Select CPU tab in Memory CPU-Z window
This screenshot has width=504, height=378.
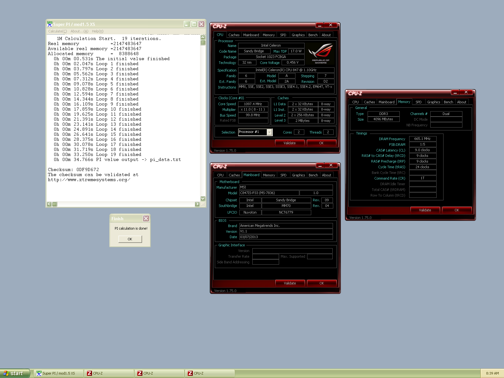356,102
